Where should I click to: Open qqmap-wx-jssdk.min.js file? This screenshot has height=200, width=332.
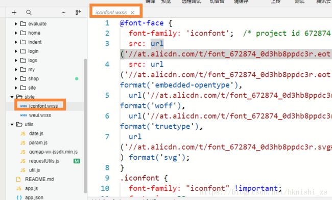click(53, 152)
